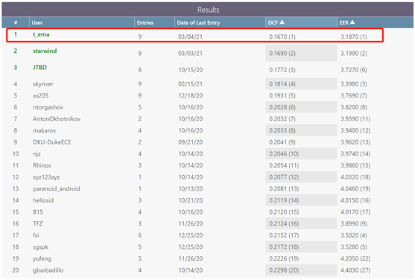The height and width of the screenshot is (280, 415).
Task: Click DCF value 0.2028 (6)
Action: [x=282, y=107]
